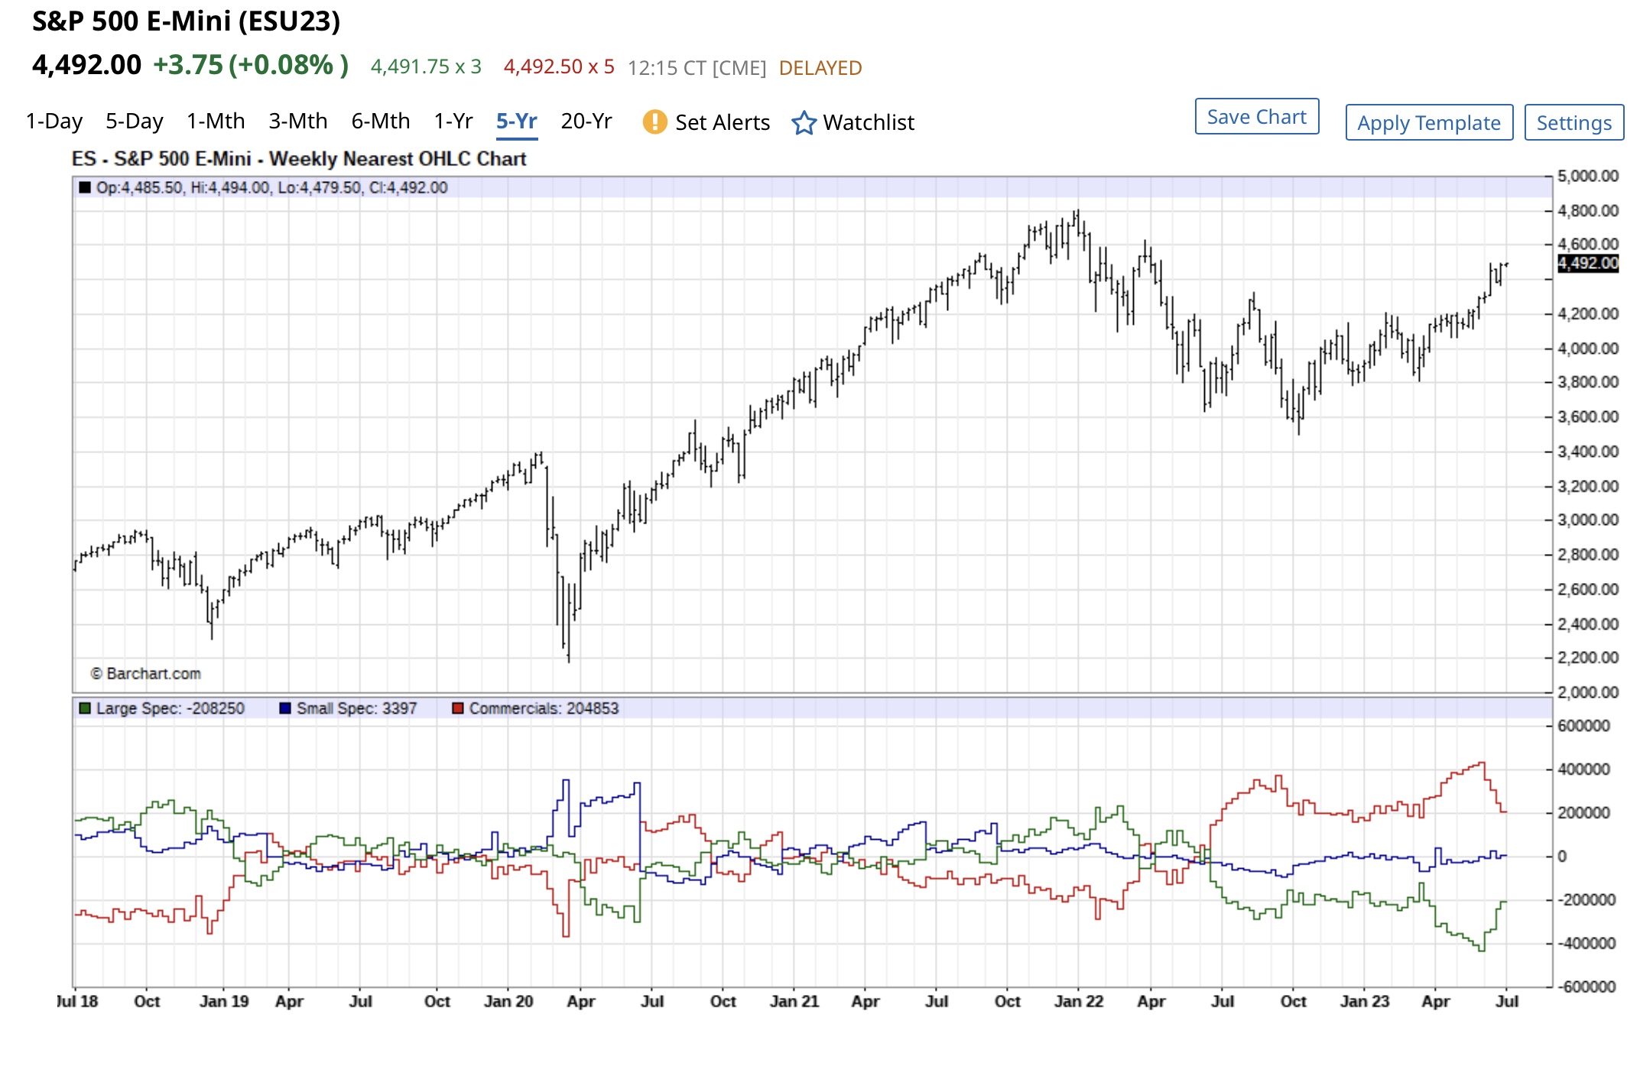Switch to the 1-Mth chart range
The image size is (1640, 1079).
[216, 122]
